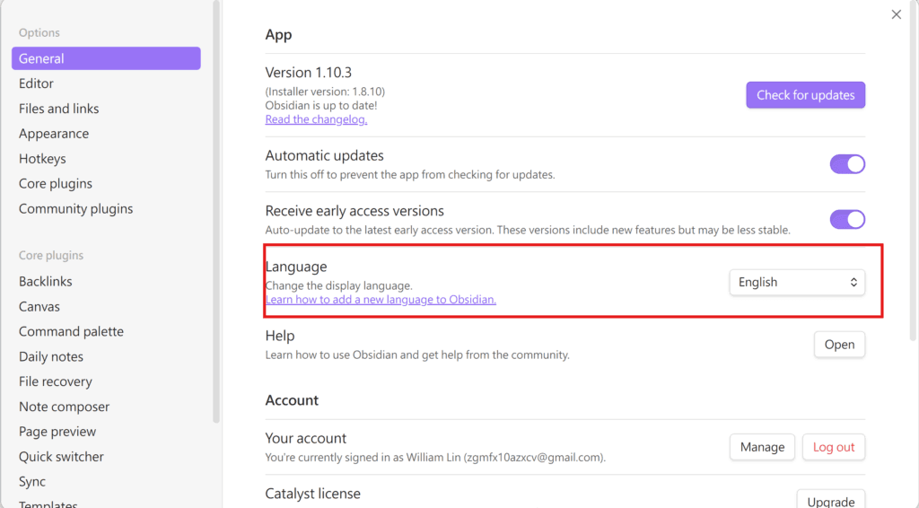Screen dimensions: 919x508
Task: Open the Community plugins section
Action: (76, 209)
